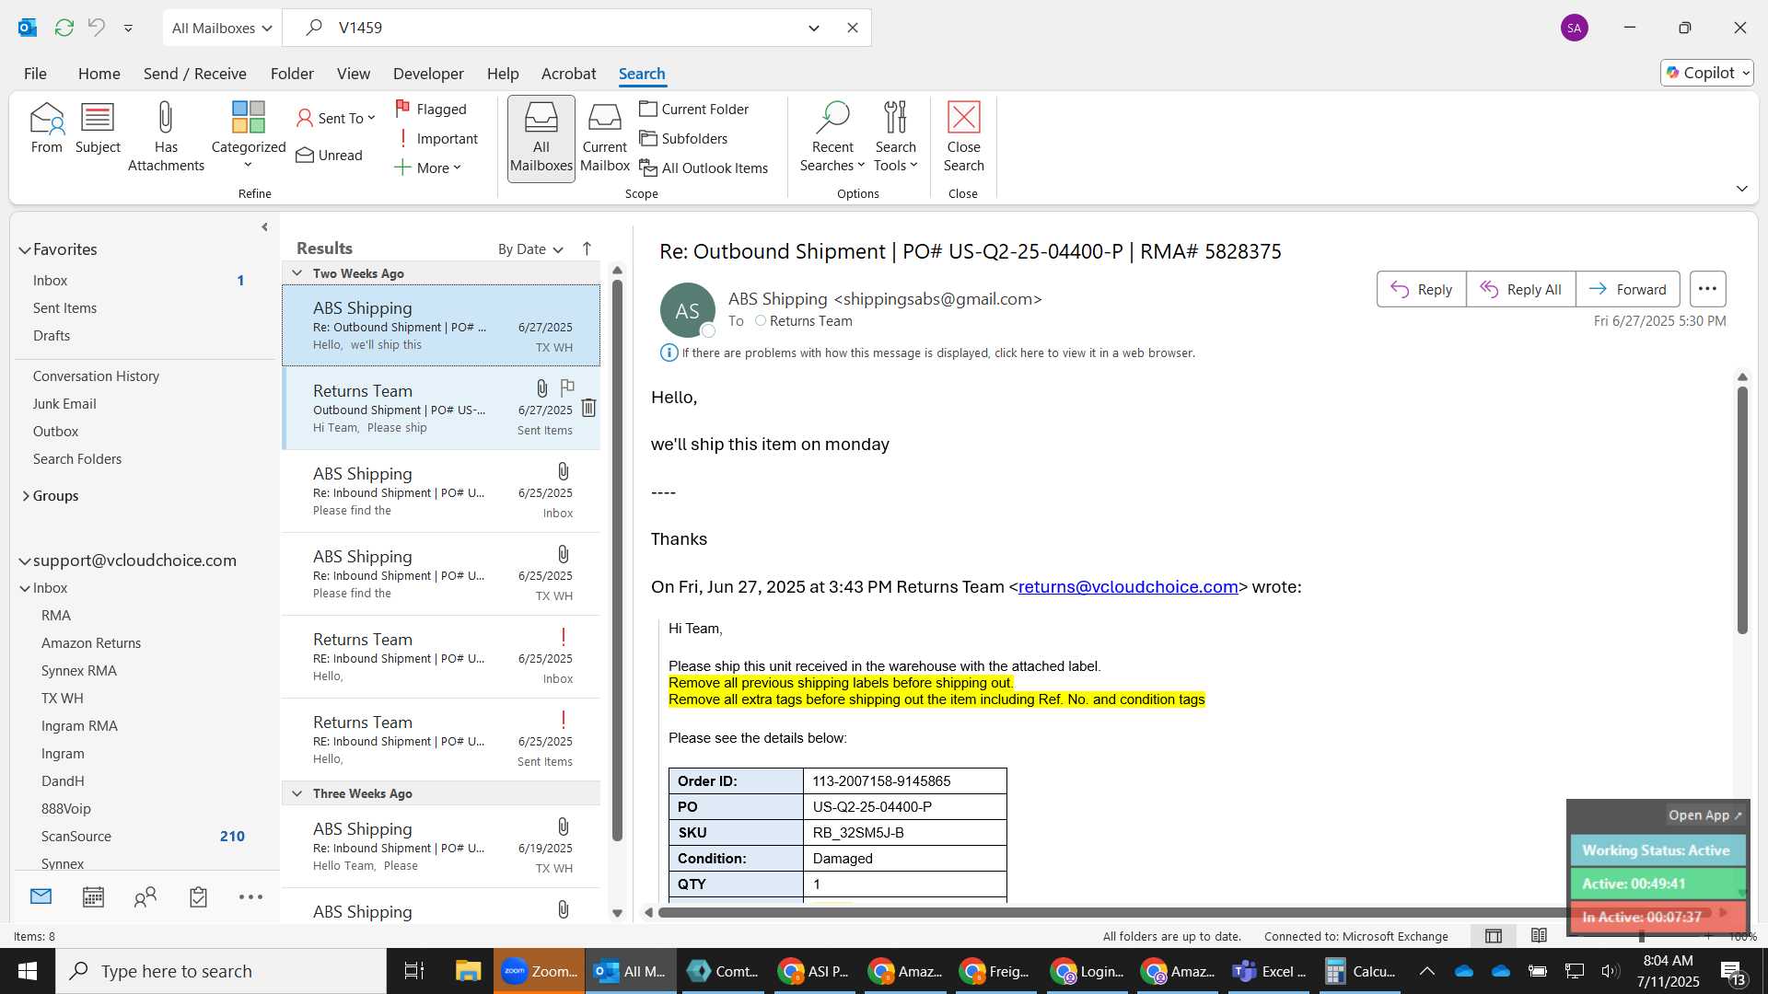The image size is (1768, 994).
Task: Open More refine options dropdown
Action: (427, 168)
